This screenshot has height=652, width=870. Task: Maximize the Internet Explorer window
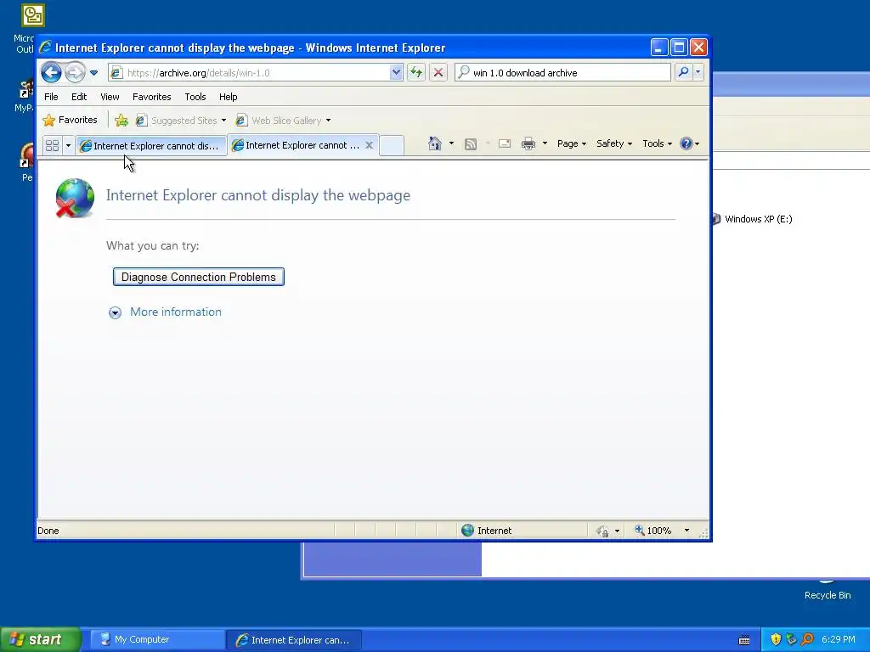(679, 48)
